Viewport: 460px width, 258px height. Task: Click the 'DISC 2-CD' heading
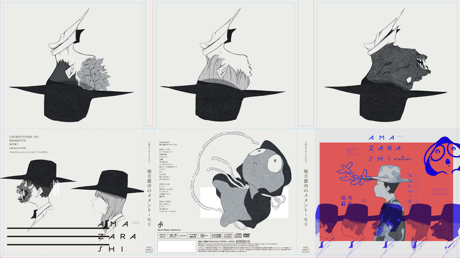click(164, 184)
